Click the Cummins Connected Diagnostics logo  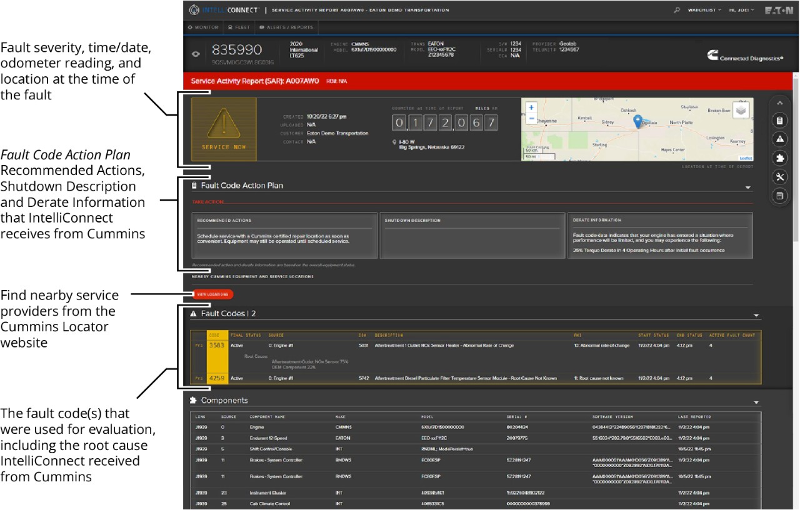coord(745,56)
